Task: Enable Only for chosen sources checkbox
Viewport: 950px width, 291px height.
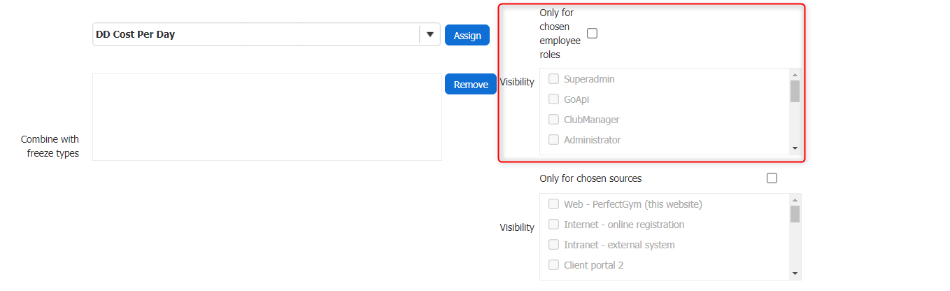Action: point(772,178)
